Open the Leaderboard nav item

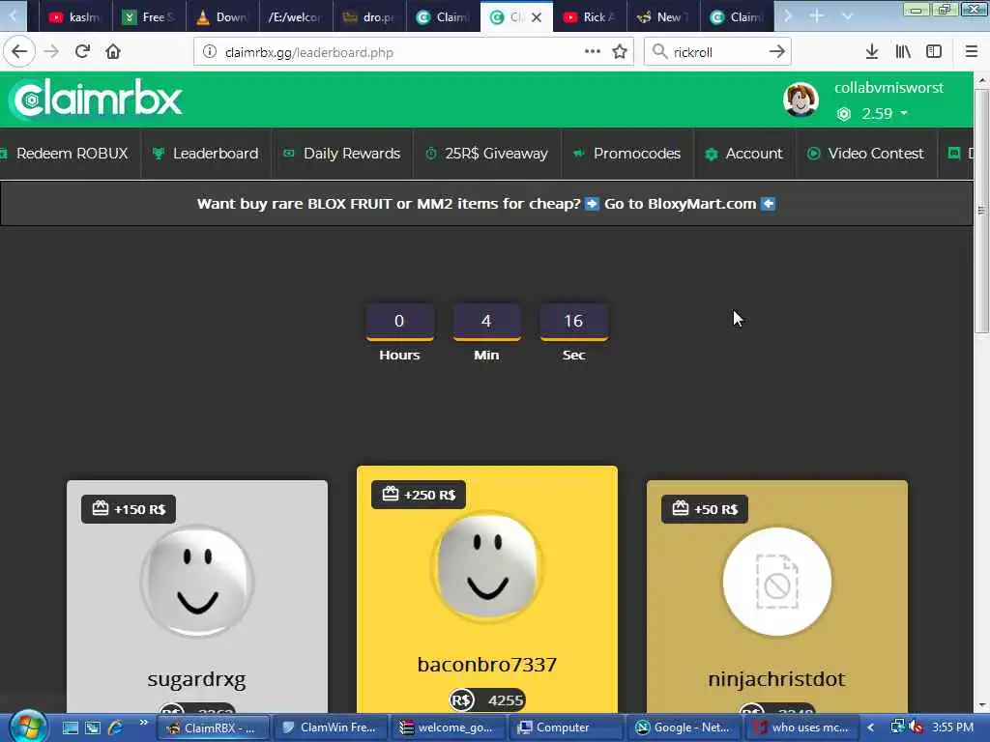[x=207, y=154]
